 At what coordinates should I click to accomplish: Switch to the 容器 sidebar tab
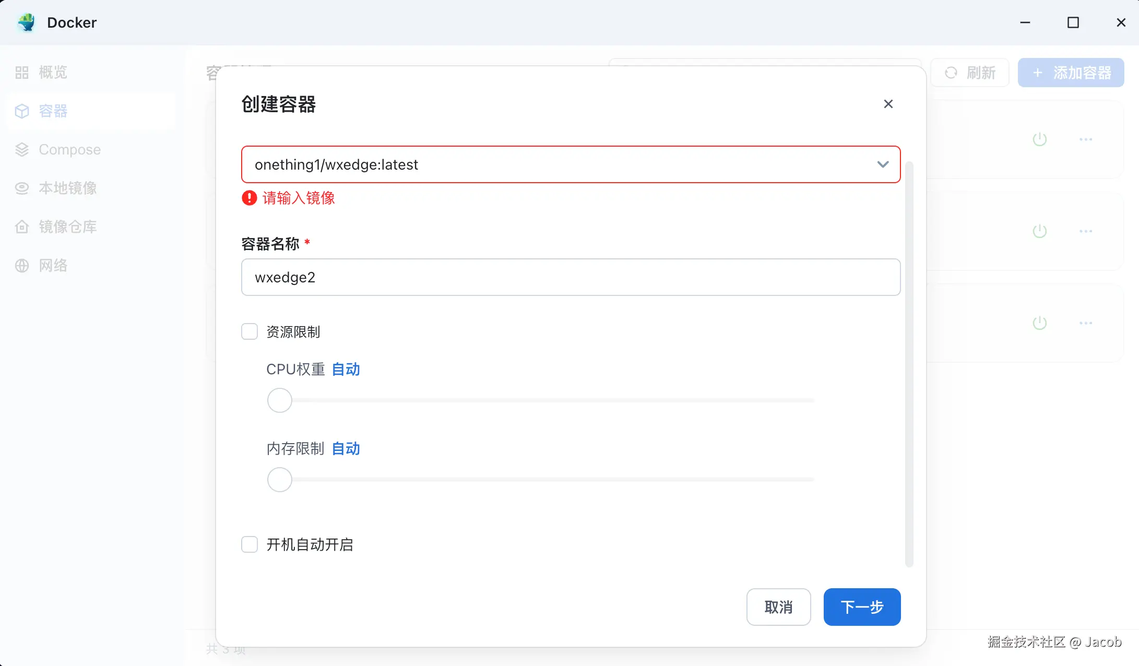53,111
